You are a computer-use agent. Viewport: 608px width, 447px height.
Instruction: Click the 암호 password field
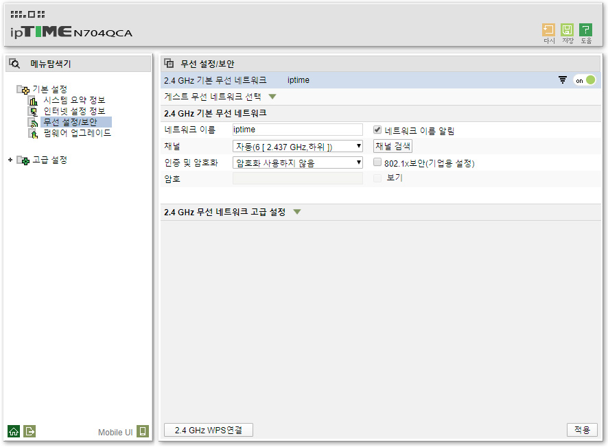click(x=298, y=178)
